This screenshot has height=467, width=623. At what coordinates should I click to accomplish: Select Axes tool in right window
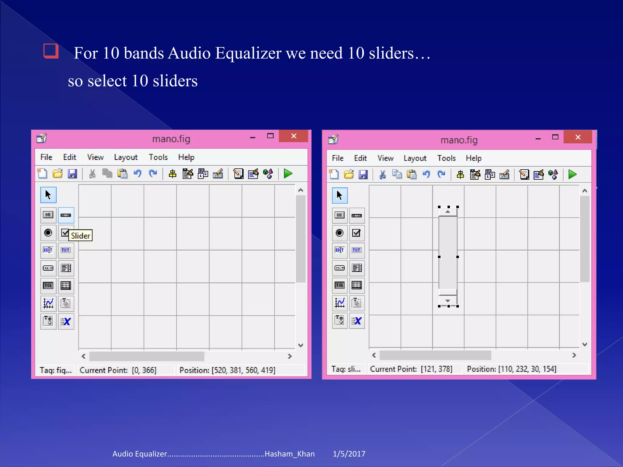click(339, 303)
